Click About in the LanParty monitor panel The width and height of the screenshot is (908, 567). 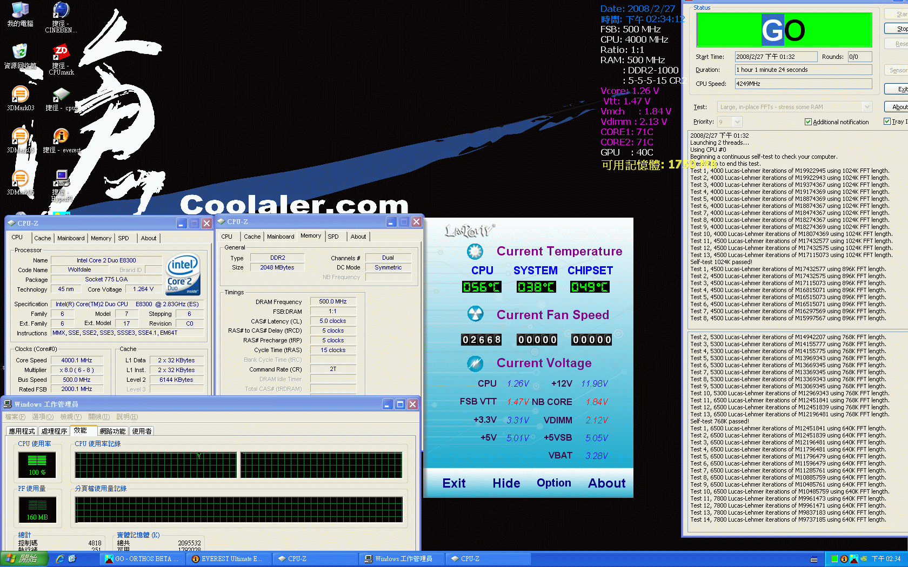(x=607, y=483)
